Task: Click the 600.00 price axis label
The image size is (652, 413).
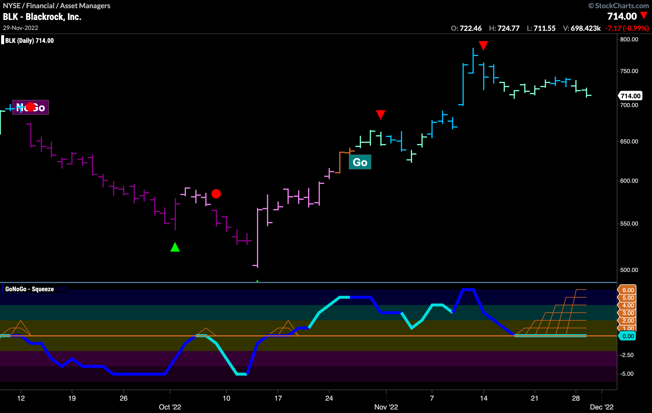Action: coord(629,181)
